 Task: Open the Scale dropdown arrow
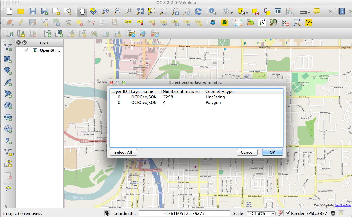coord(273,214)
